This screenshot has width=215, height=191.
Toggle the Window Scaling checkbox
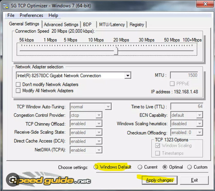pyautogui.click(x=158, y=145)
